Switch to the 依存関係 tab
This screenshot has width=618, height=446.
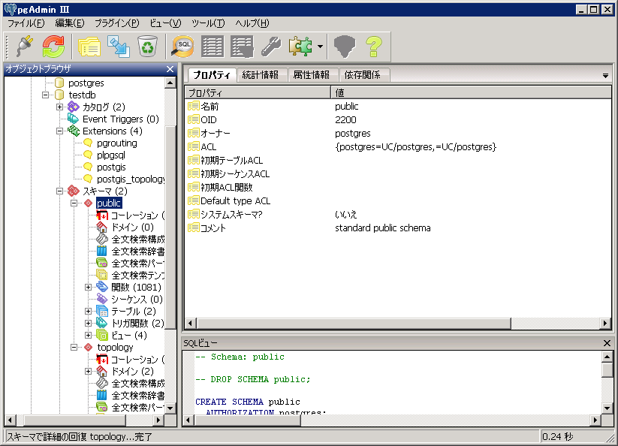pyautogui.click(x=362, y=75)
